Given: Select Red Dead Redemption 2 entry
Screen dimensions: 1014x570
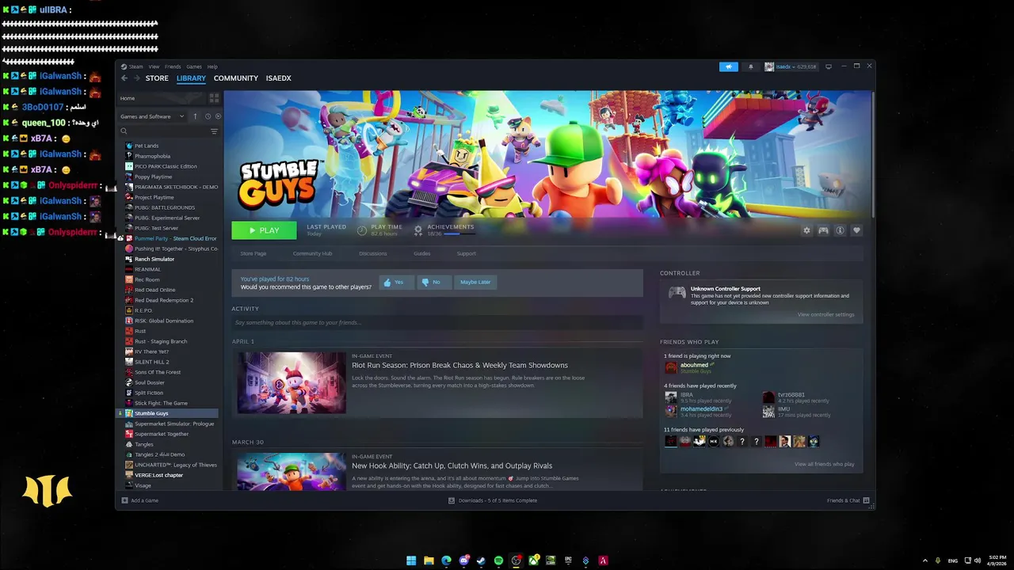Looking at the screenshot, I should (x=164, y=300).
